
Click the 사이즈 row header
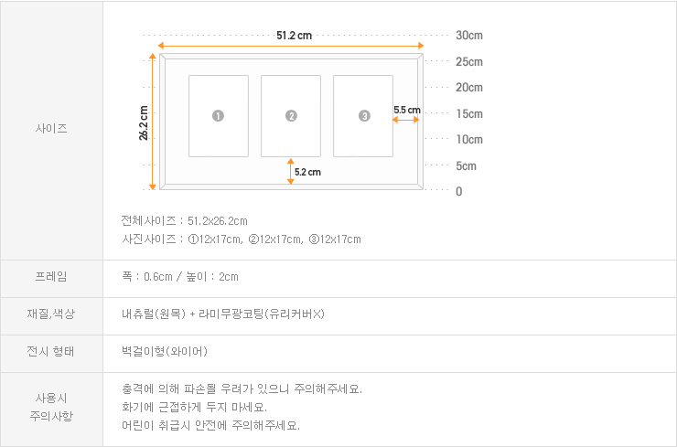pos(51,129)
